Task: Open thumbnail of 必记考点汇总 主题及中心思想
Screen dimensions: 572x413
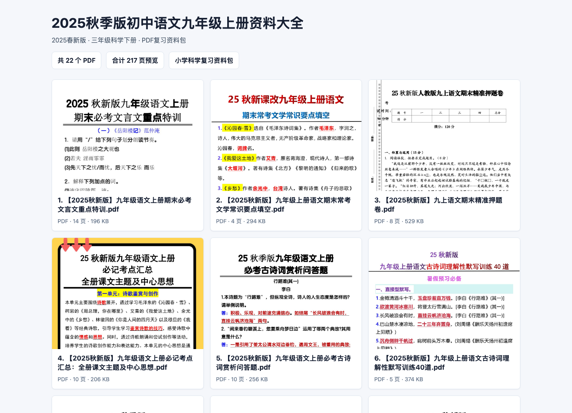Action: pos(128,293)
